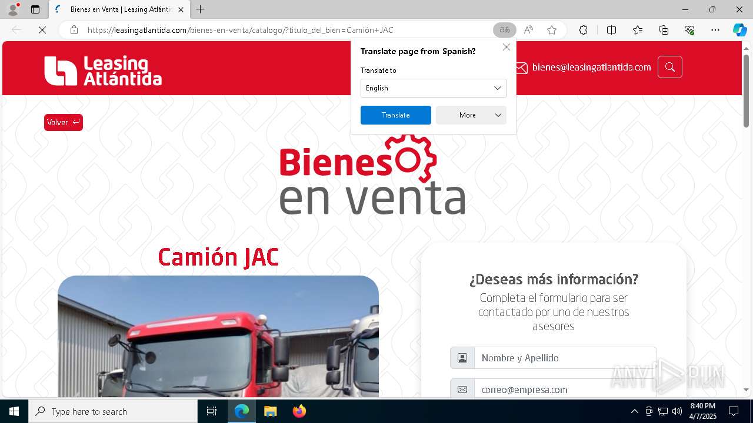Stop loading the page
Screen dimensions: 753x423
click(42, 30)
